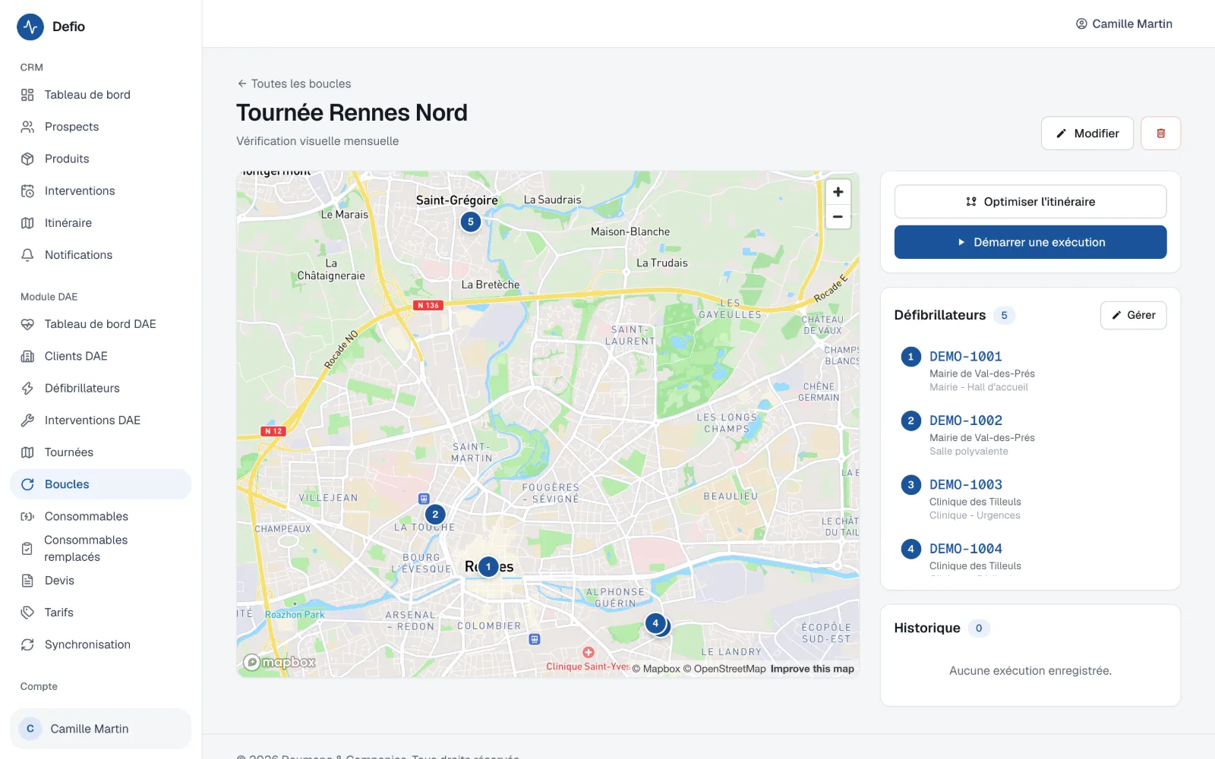Click the Tarifs tag icon
Image resolution: width=1215 pixels, height=759 pixels.
click(27, 613)
